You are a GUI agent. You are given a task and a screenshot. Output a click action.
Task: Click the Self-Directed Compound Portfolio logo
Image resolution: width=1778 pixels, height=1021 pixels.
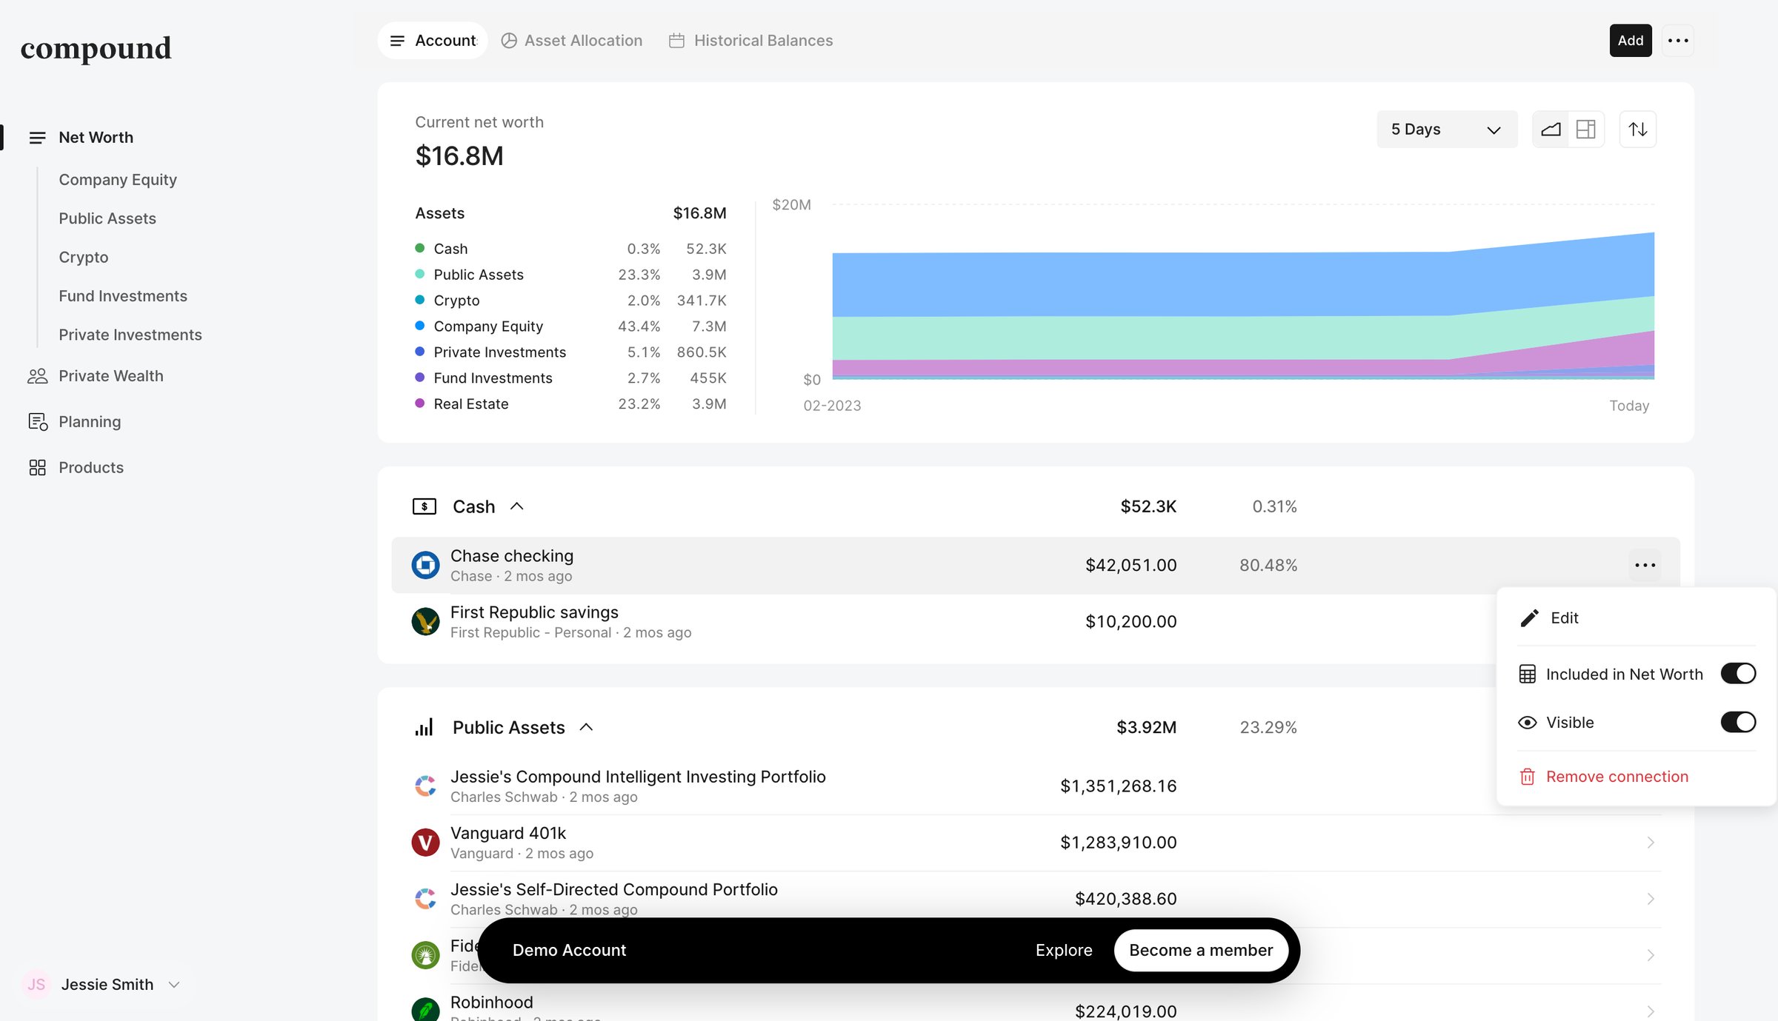coord(425,899)
